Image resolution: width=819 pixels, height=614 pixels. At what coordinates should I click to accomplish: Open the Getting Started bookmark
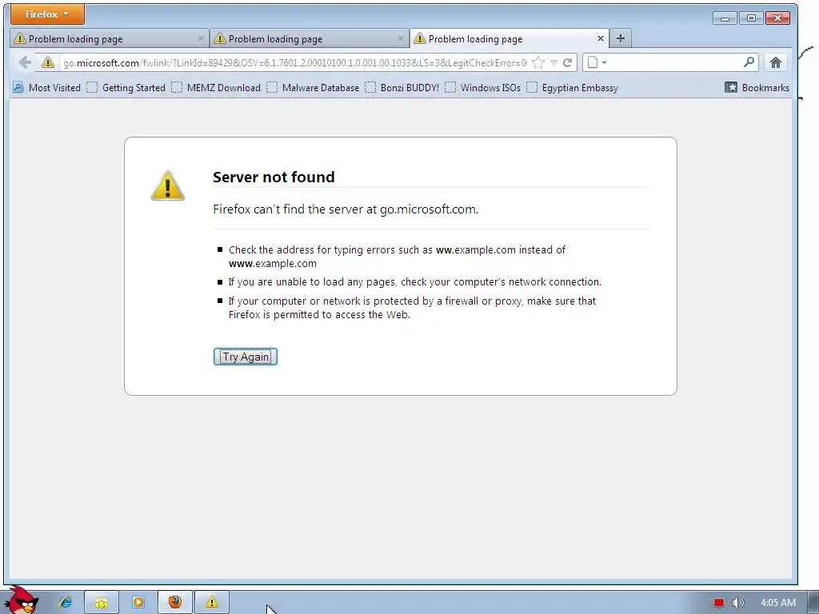[x=126, y=88]
